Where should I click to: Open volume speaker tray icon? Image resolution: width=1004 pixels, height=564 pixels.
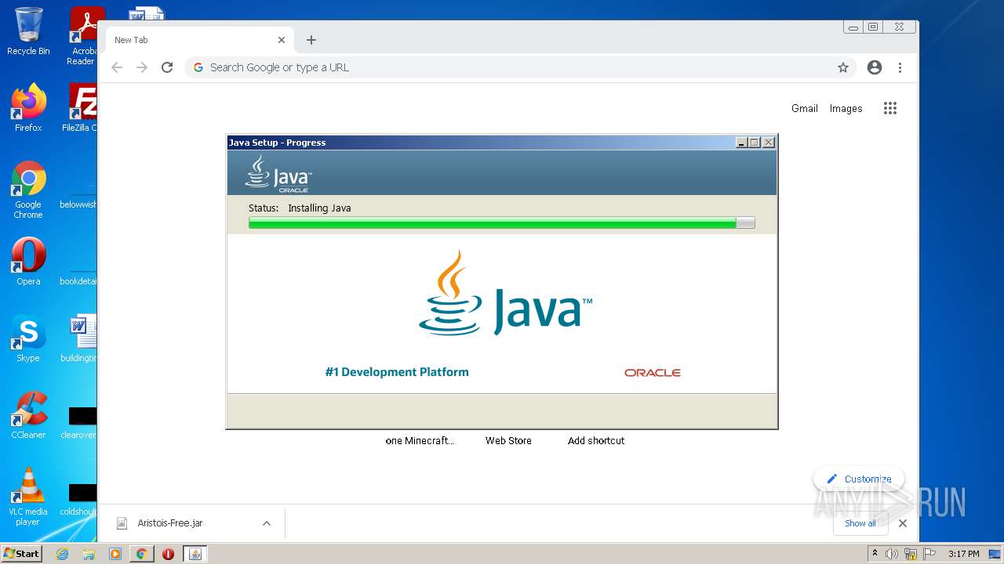(x=892, y=554)
